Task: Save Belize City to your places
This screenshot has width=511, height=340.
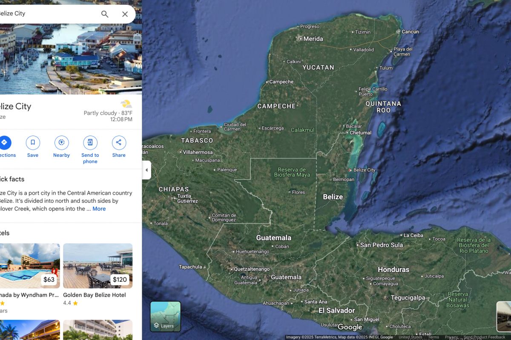Action: pyautogui.click(x=33, y=143)
